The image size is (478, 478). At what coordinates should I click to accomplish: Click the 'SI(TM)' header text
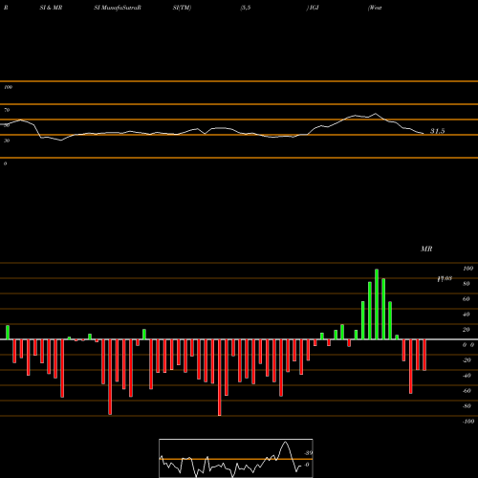[x=182, y=8]
